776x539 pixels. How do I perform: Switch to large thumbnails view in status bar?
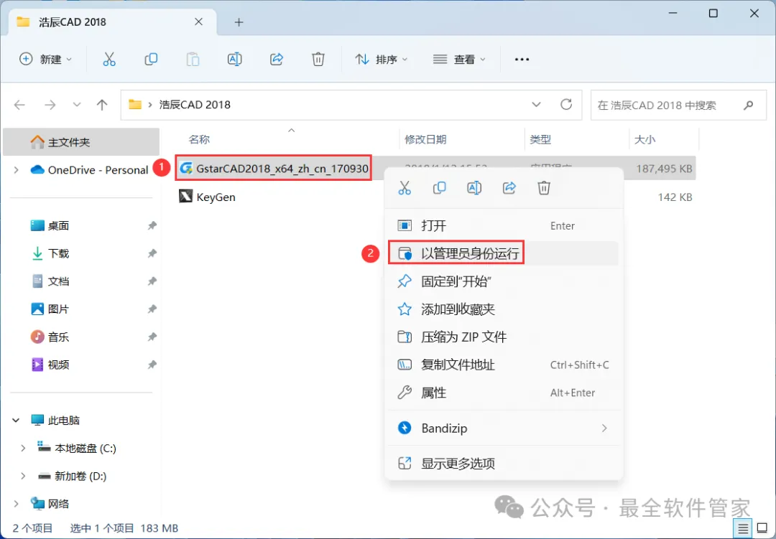coord(762,528)
